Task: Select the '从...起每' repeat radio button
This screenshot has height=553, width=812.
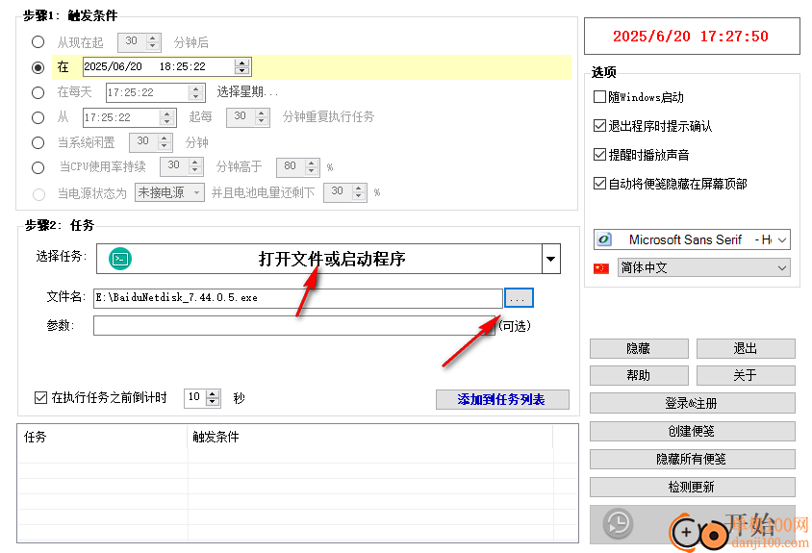Action: pos(38,117)
